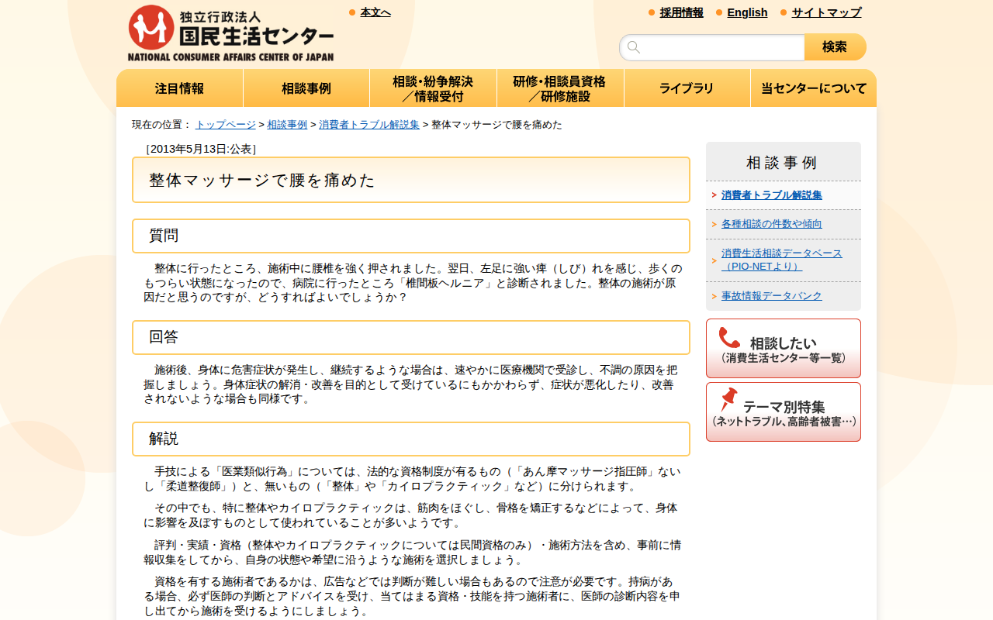Open the 注目情報 menu tab
Image resolution: width=993 pixels, height=620 pixels.
pos(179,88)
